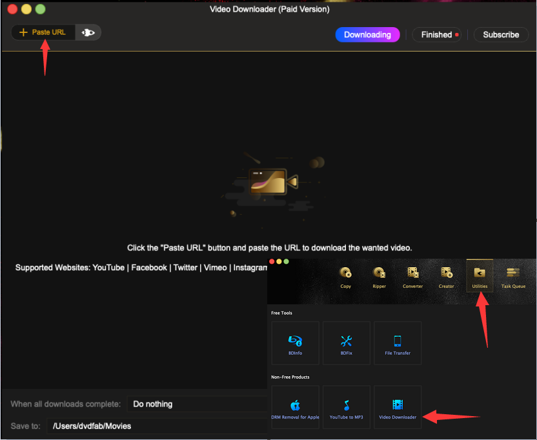Close the DVDFab utilities window
The image size is (537, 440).
(272, 261)
